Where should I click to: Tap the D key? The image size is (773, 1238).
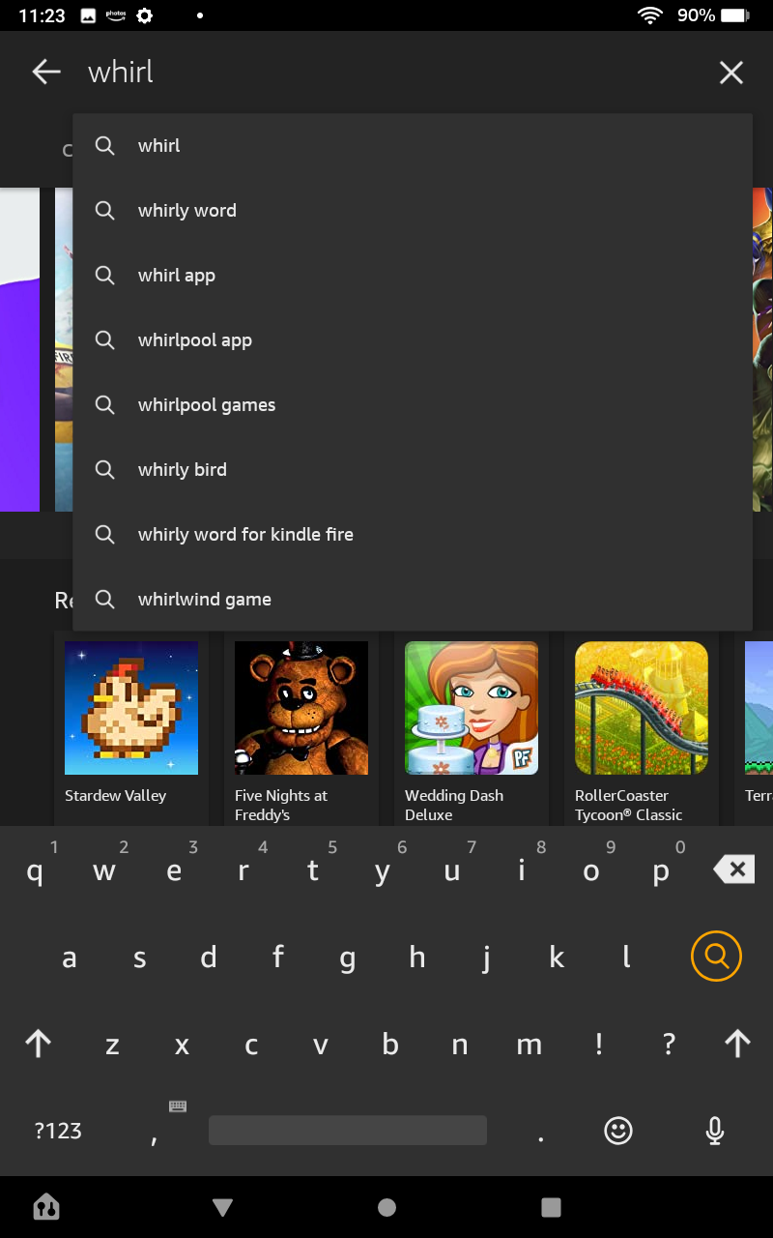point(209,958)
